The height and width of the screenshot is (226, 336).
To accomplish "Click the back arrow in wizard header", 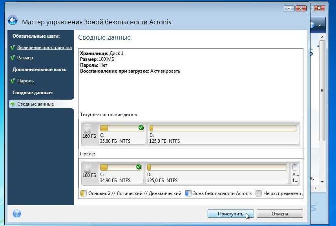I will click(13, 21).
